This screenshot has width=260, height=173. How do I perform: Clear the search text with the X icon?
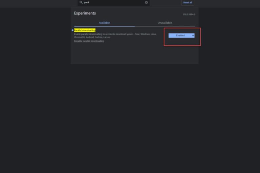[146, 2]
